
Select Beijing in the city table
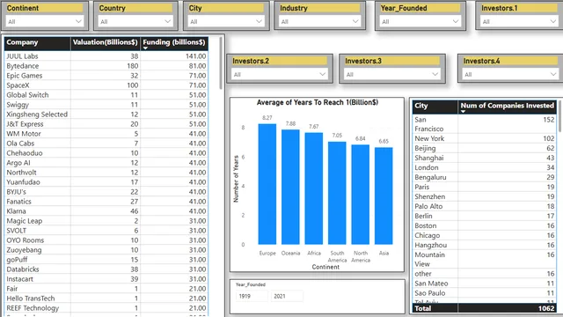485,148
